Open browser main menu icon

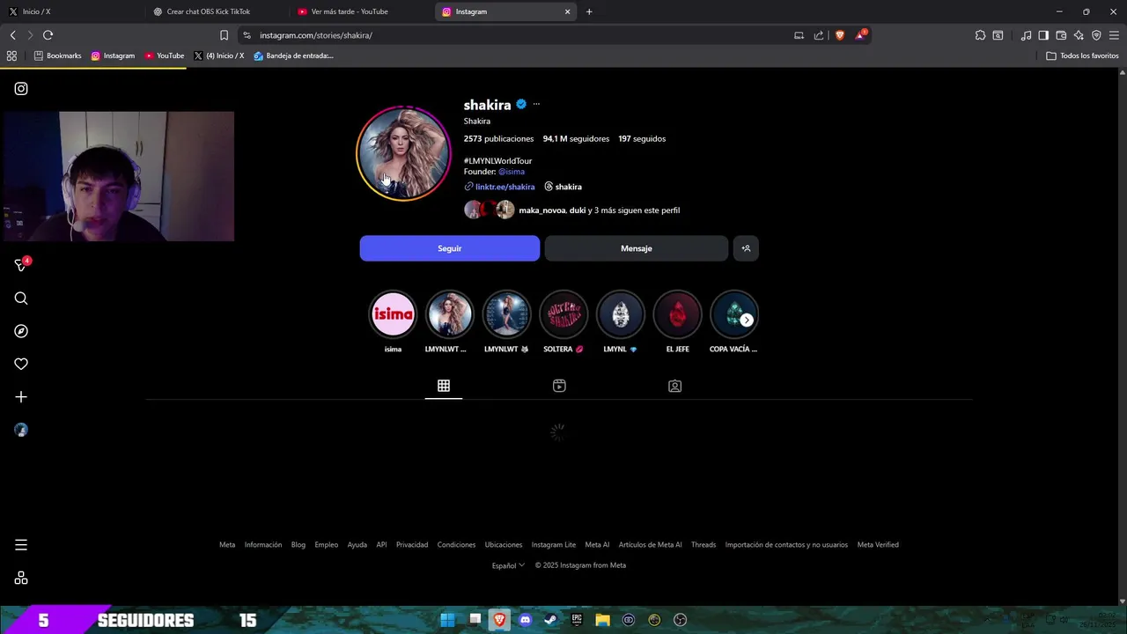click(1114, 35)
